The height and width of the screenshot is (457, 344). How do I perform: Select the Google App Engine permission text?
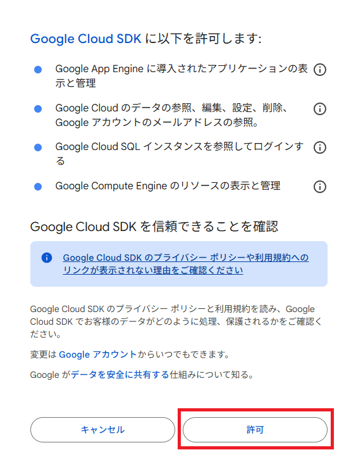point(181,76)
